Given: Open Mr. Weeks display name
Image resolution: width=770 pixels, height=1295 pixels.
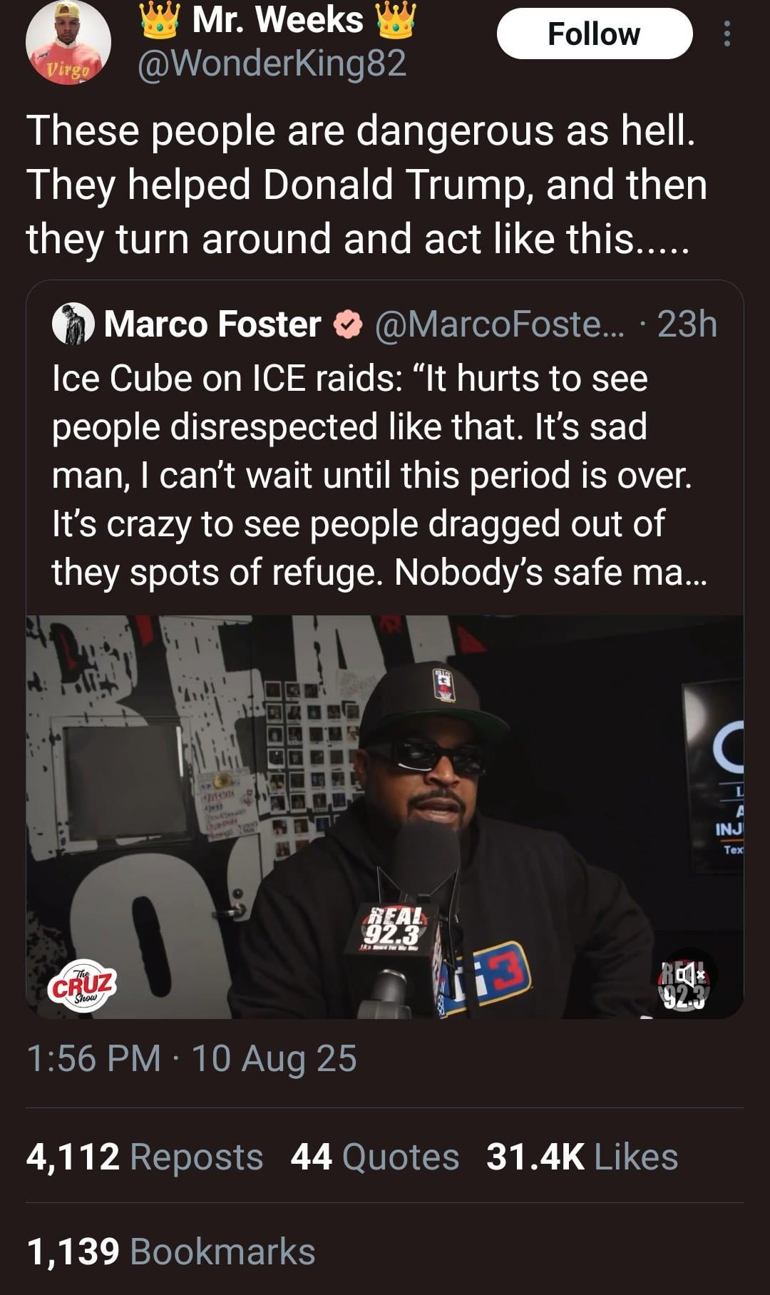Looking at the screenshot, I should [278, 19].
